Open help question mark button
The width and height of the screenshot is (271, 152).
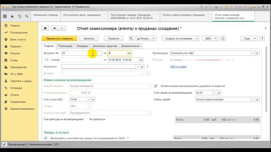pyautogui.click(x=262, y=38)
